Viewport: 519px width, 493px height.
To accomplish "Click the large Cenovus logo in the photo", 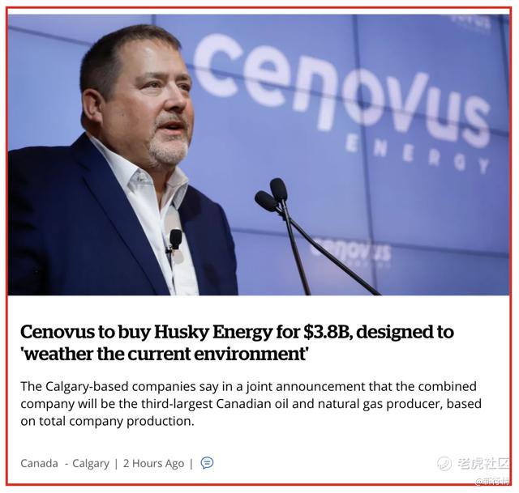I will [x=341, y=91].
